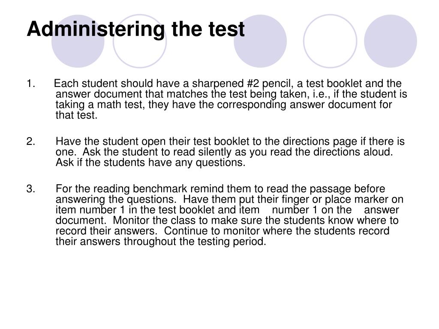The height and width of the screenshot is (329, 439).
Task: Click the 'Administering the test' slide title
Action: click(136, 30)
